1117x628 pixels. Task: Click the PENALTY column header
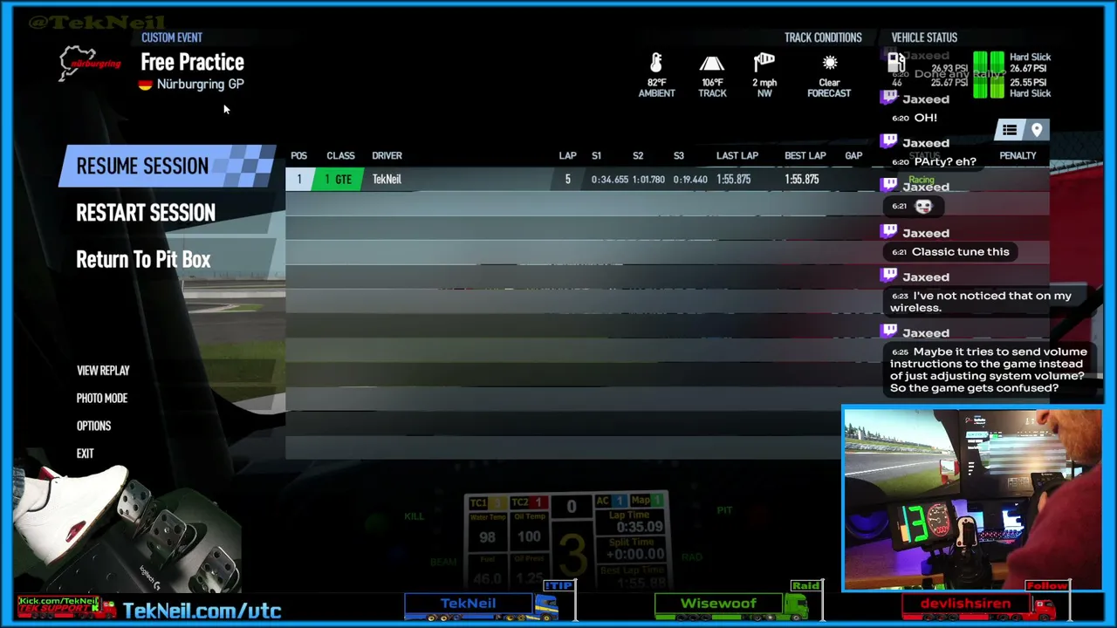(x=1018, y=156)
